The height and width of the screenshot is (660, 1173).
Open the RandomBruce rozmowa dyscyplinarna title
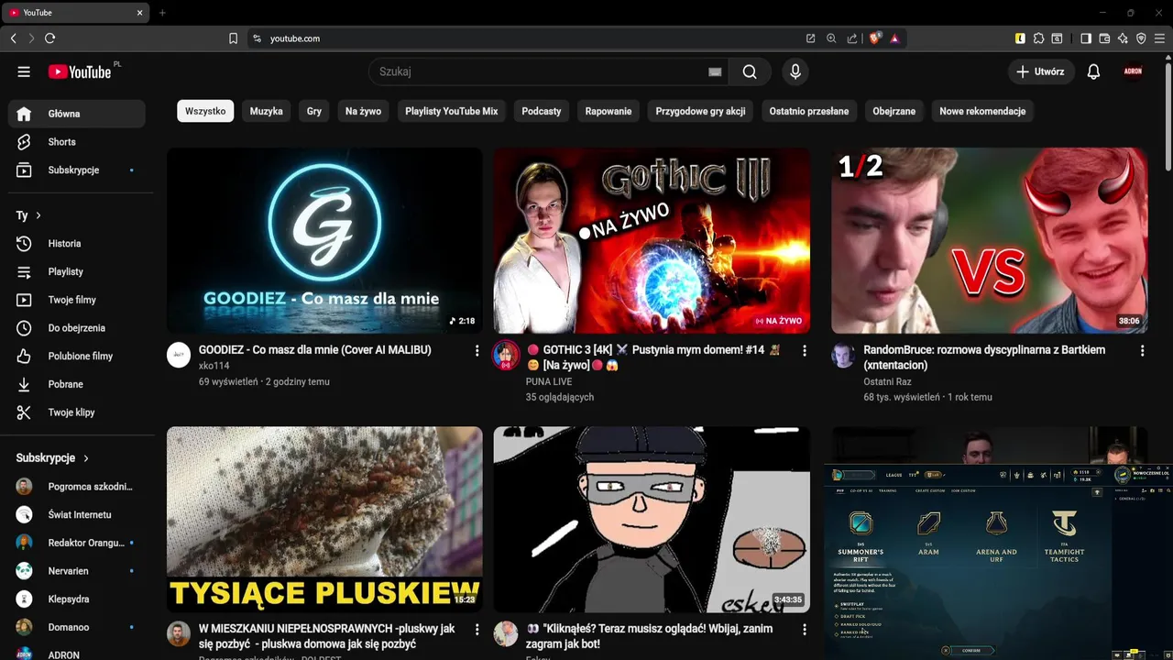coord(984,357)
